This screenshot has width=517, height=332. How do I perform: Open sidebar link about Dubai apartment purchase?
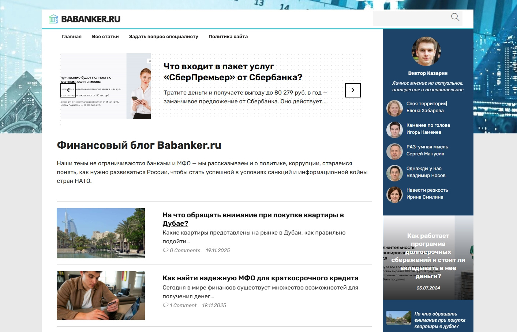(x=440, y=320)
